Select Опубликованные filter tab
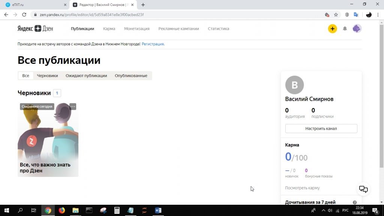 131,76
